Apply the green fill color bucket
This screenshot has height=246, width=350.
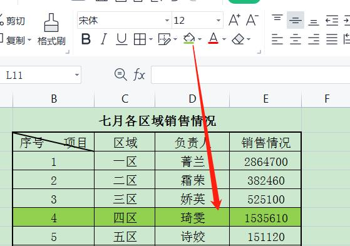point(189,38)
